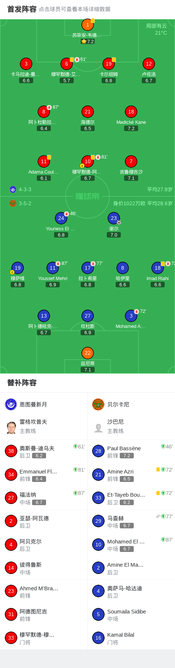175x668 pixels.
Task: Tap goalkeeper number 22 兹尼蒂 circle
Action: 87,353
